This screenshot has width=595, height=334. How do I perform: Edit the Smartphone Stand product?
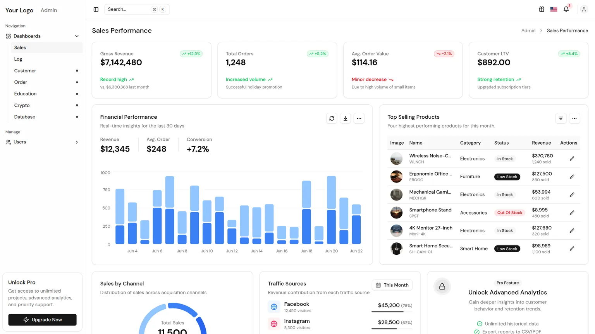click(x=572, y=213)
